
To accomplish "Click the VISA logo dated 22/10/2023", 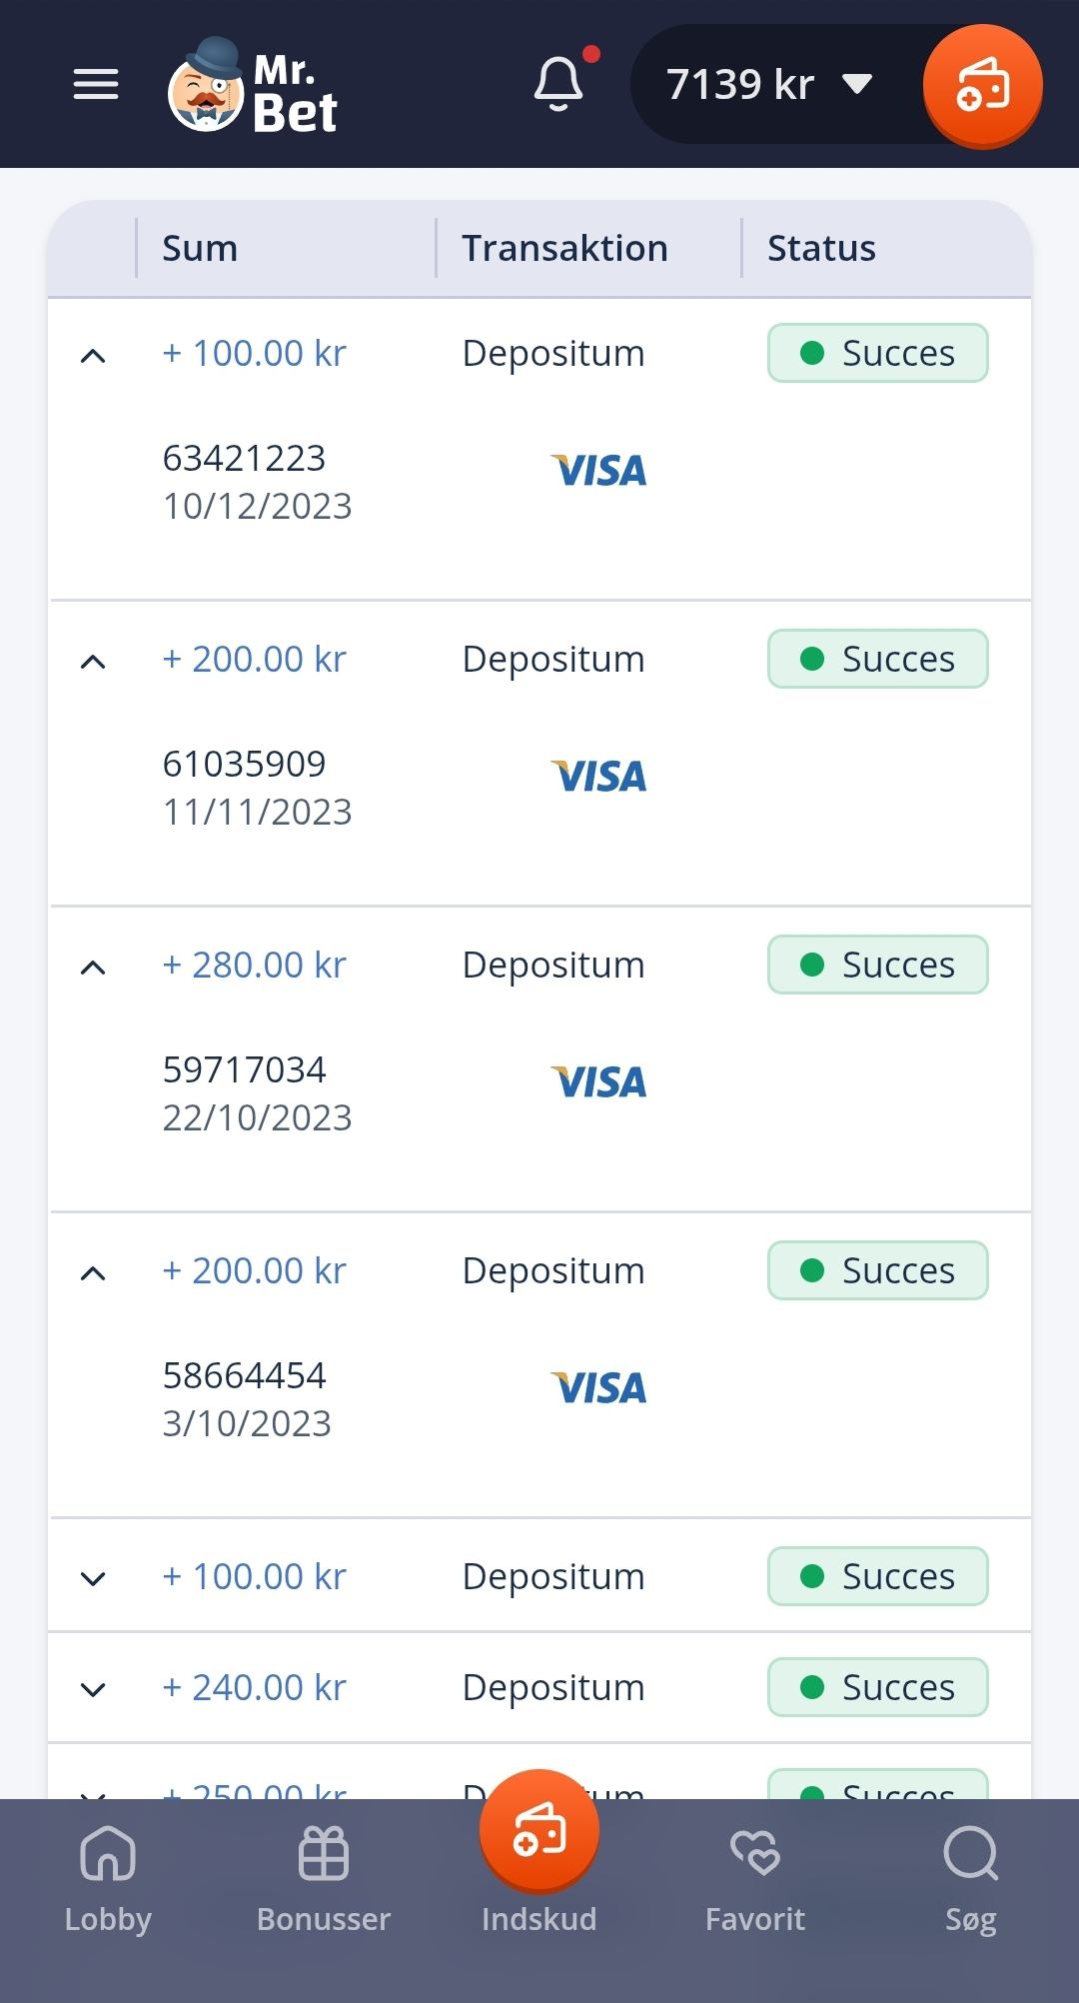I will (598, 1082).
